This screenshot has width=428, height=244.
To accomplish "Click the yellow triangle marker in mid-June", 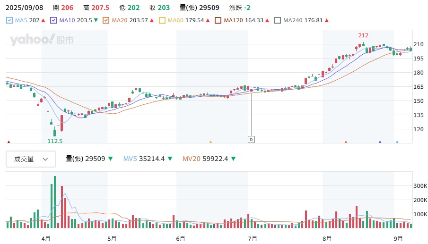I will point(210,141).
